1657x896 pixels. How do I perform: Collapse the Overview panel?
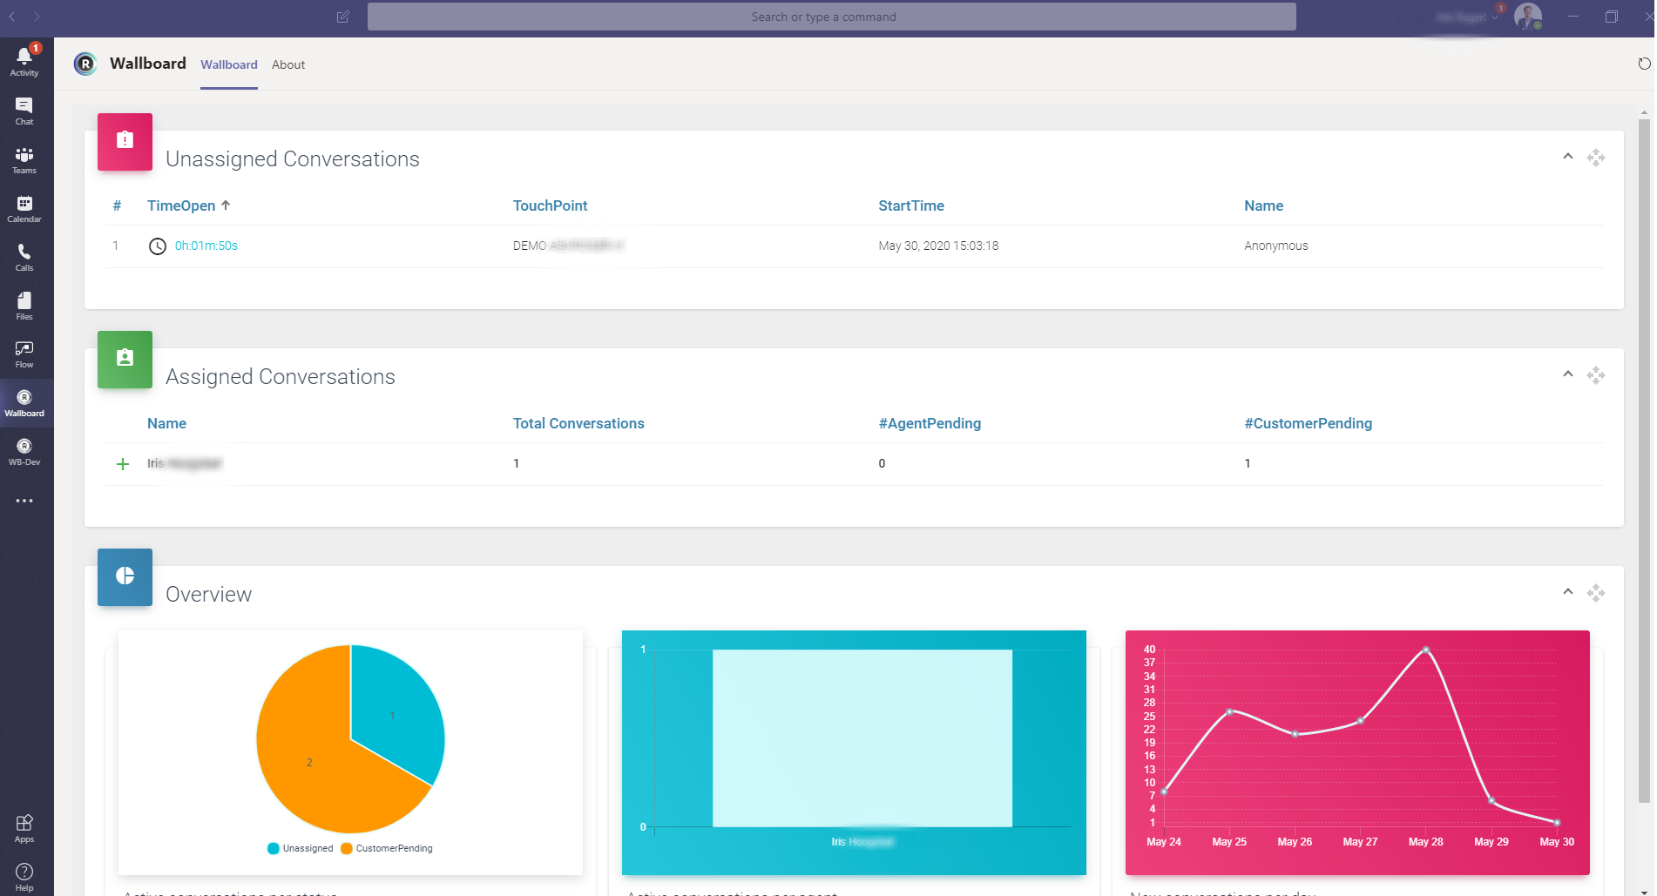(1567, 592)
